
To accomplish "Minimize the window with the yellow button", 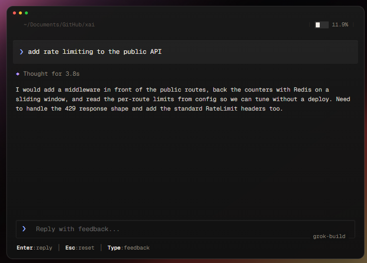I will (x=20, y=13).
